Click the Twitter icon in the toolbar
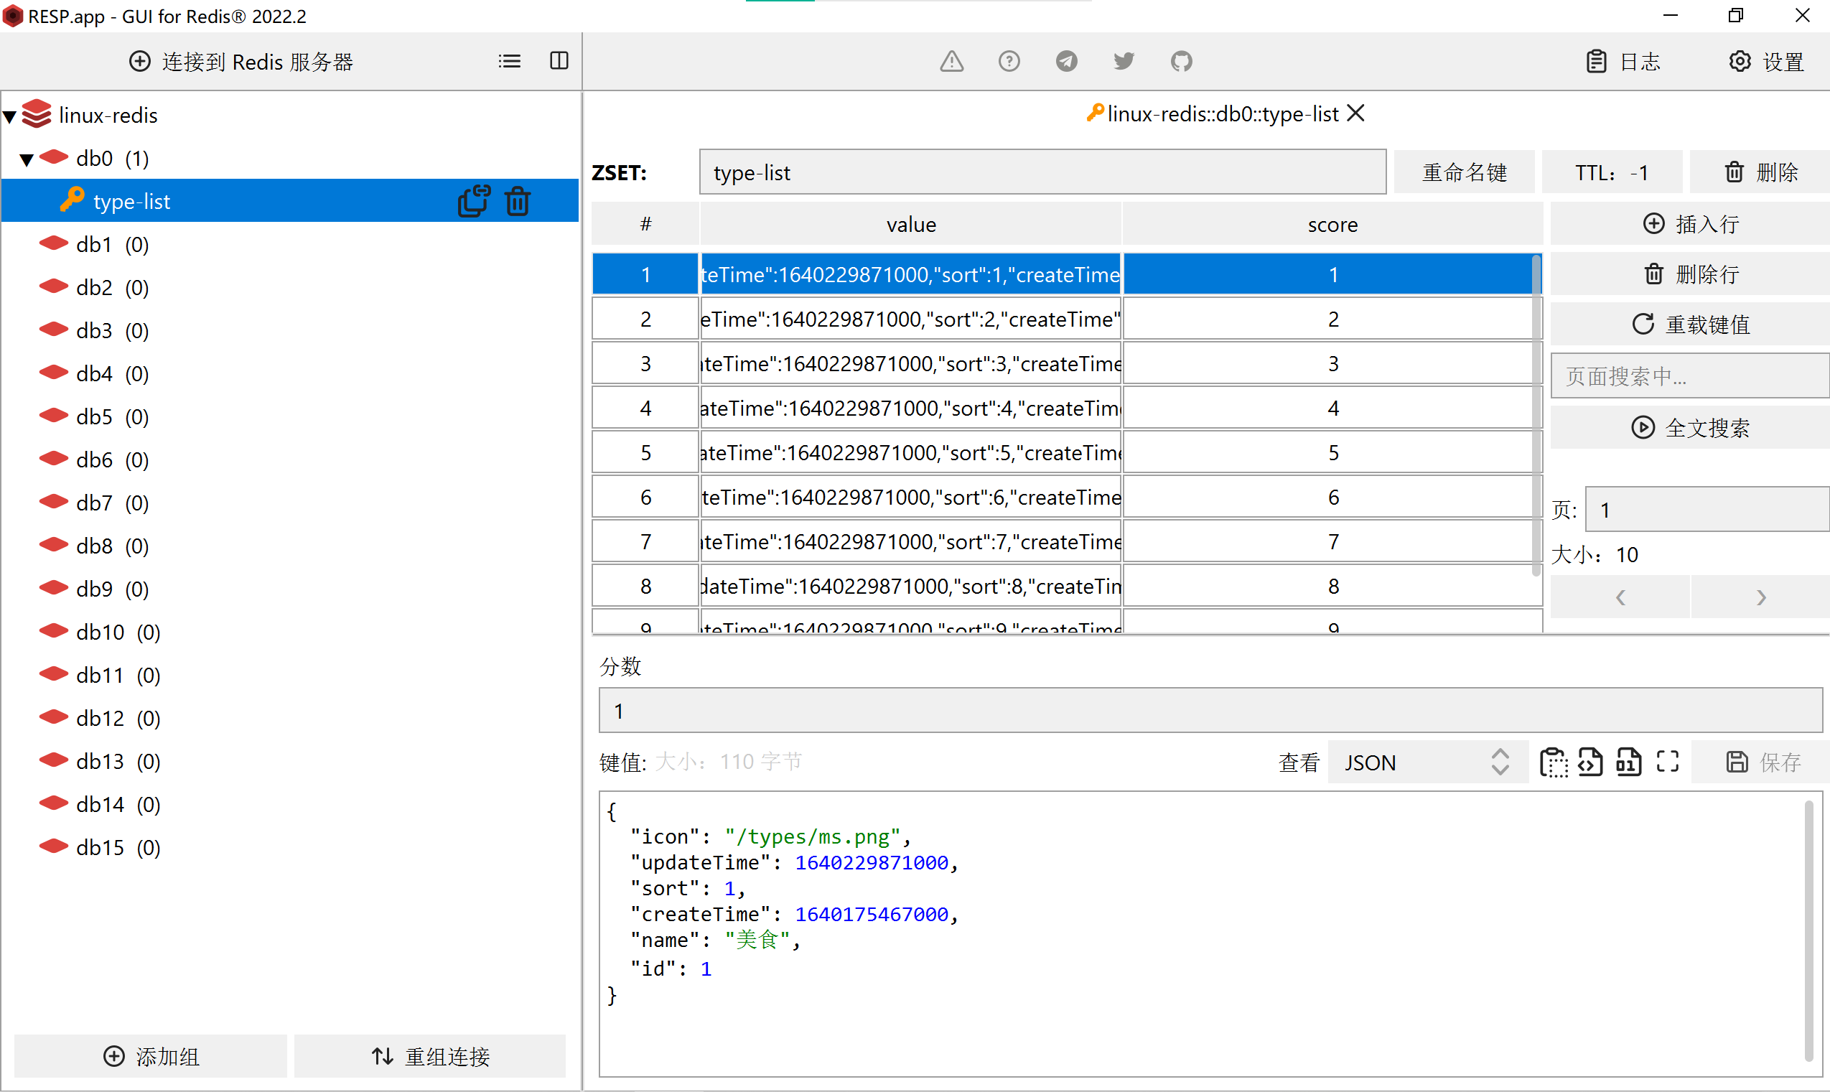This screenshot has width=1830, height=1092. [1123, 61]
